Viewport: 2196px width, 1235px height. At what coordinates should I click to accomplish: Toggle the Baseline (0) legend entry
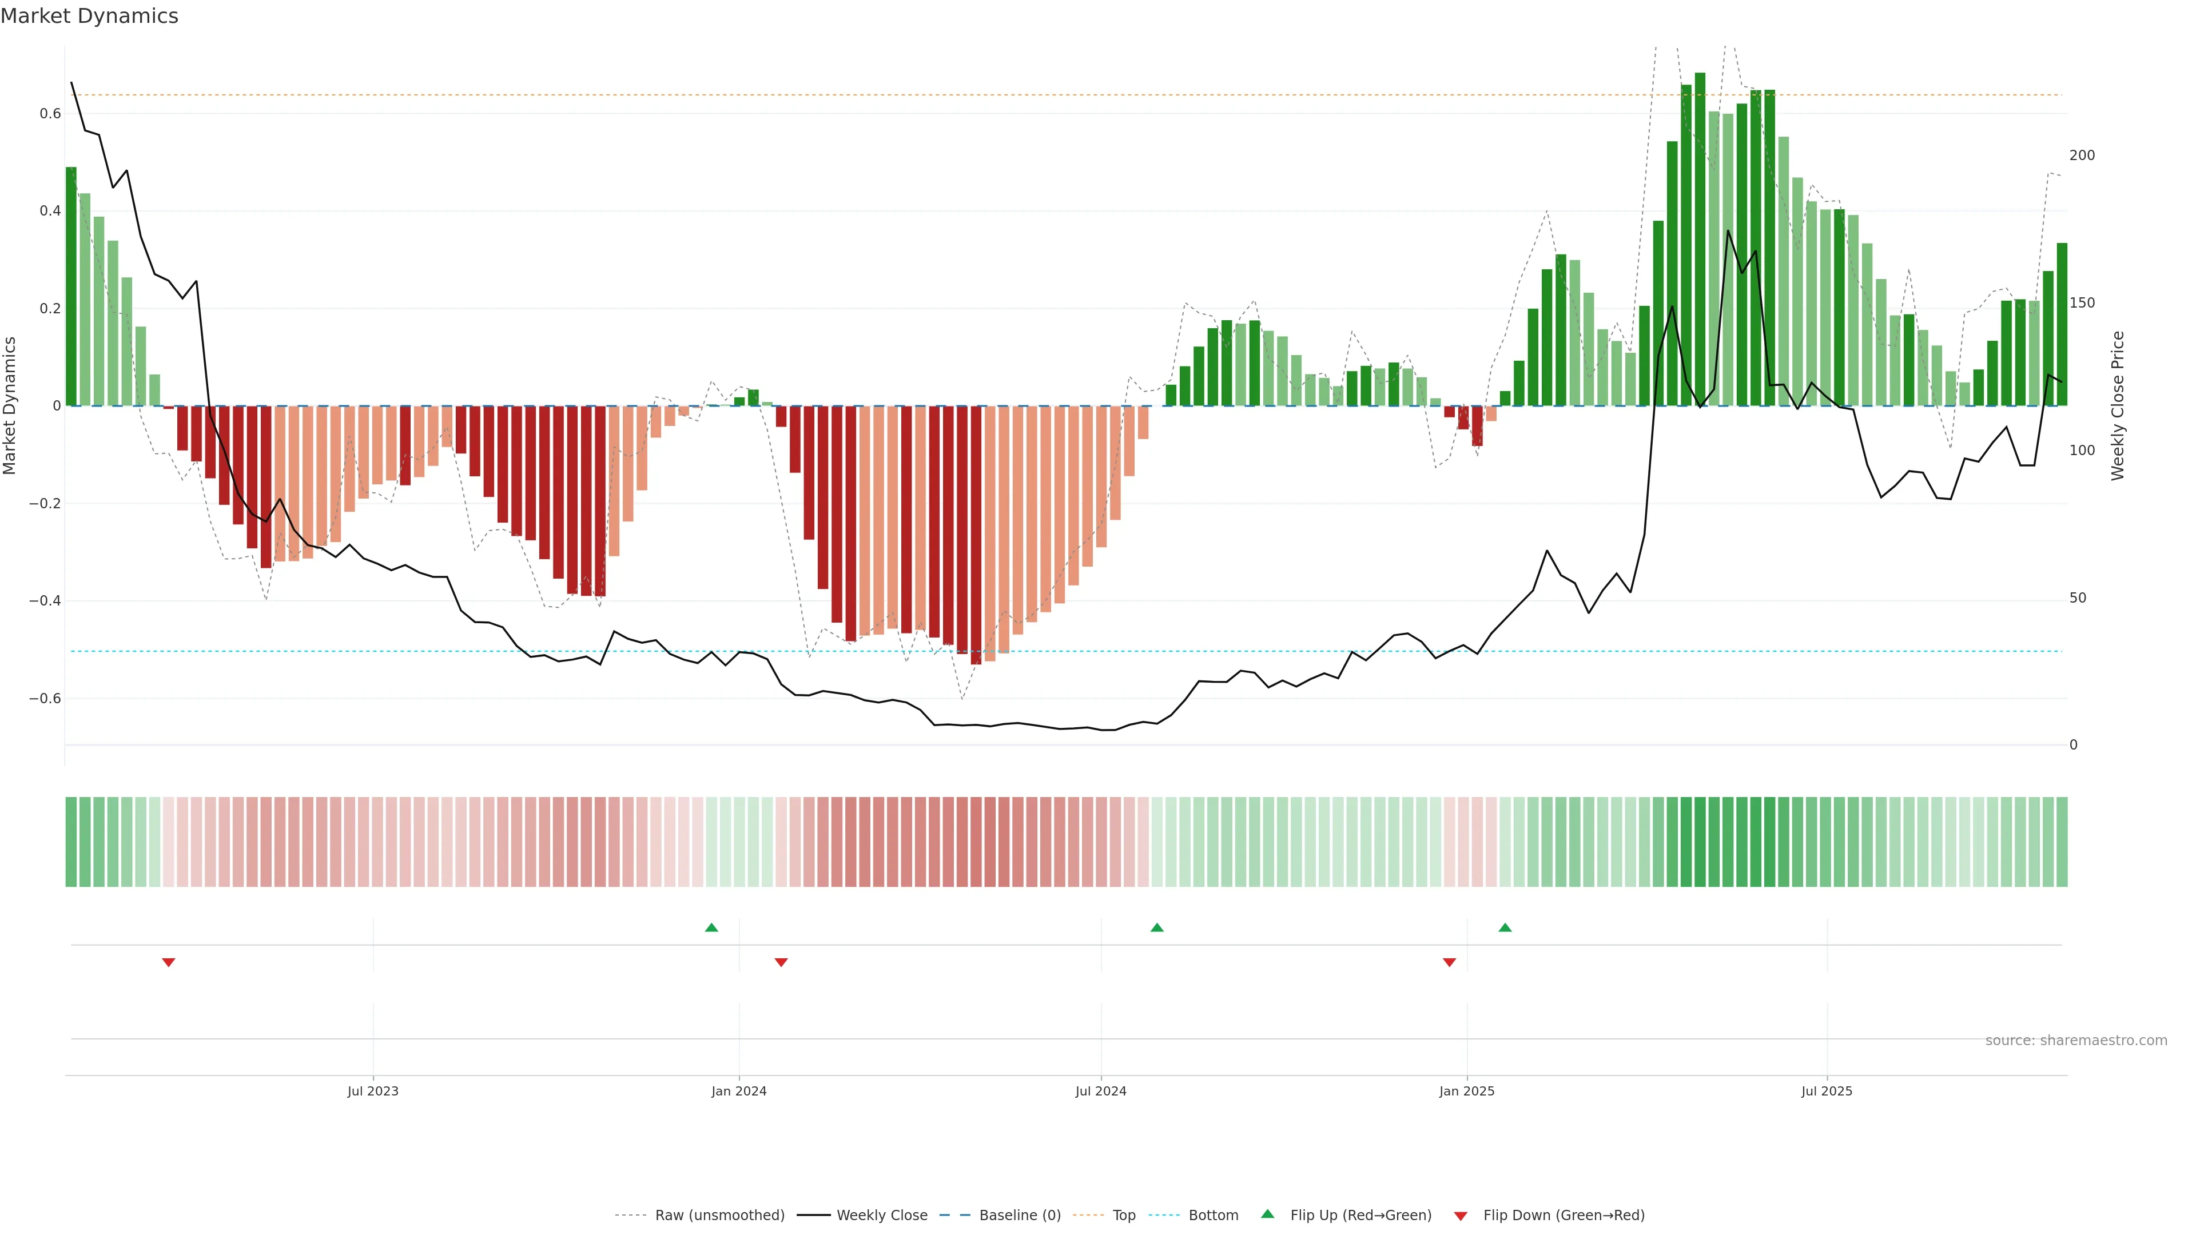coord(1020,1216)
